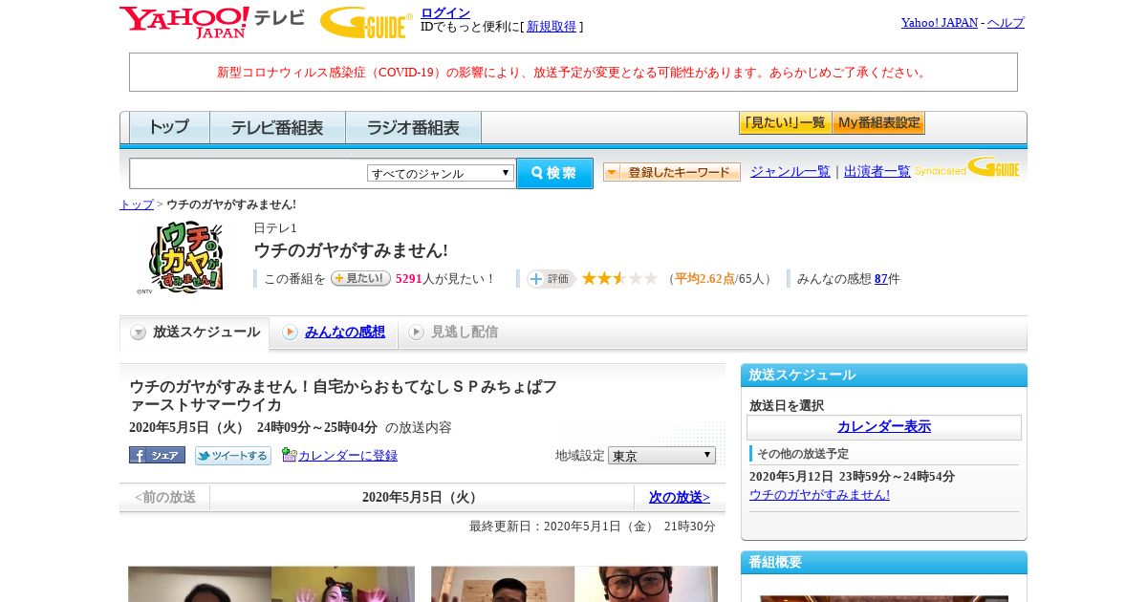Click the star rating display

(619, 278)
